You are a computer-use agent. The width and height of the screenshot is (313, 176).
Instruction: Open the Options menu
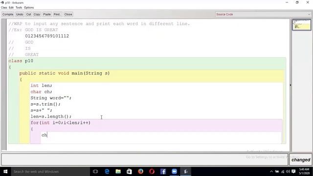[29, 8]
